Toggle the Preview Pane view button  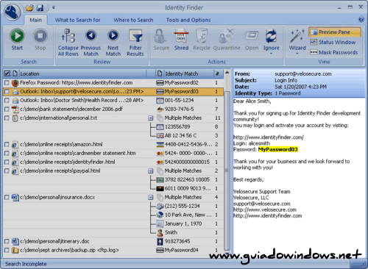click(x=335, y=32)
